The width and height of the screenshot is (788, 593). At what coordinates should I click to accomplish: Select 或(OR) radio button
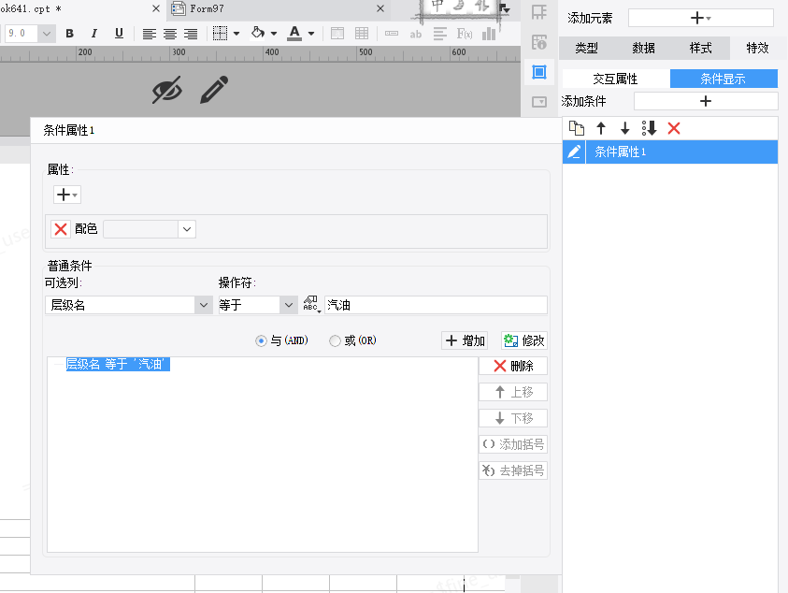[335, 341]
